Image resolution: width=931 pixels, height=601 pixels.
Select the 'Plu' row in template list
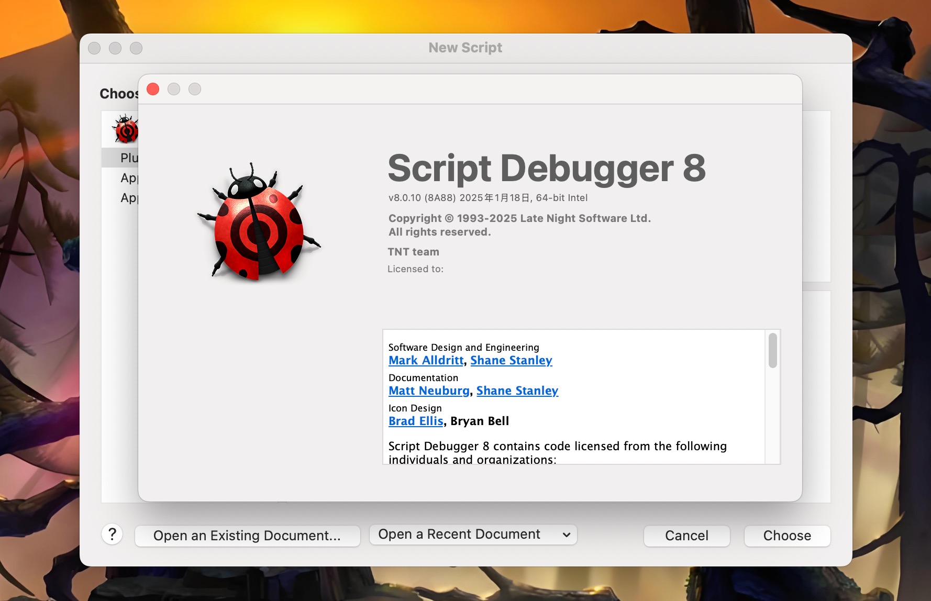(120, 158)
